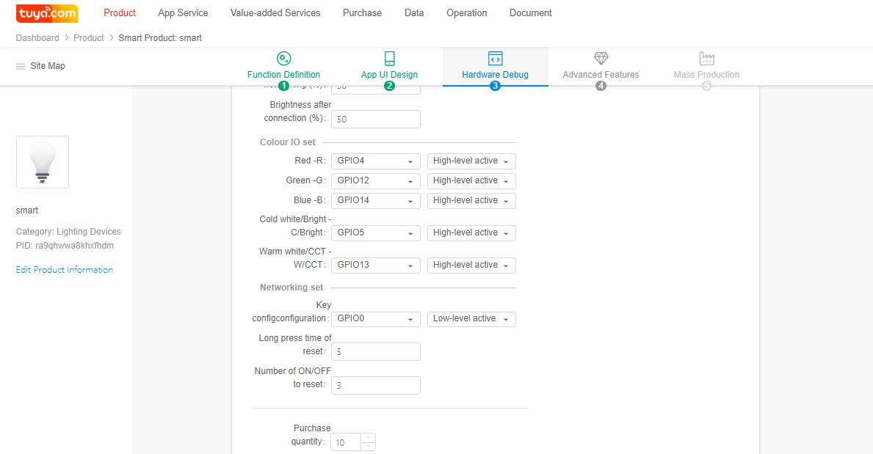Go to Dashboard breadcrumb
This screenshot has width=873, height=454.
tap(37, 38)
